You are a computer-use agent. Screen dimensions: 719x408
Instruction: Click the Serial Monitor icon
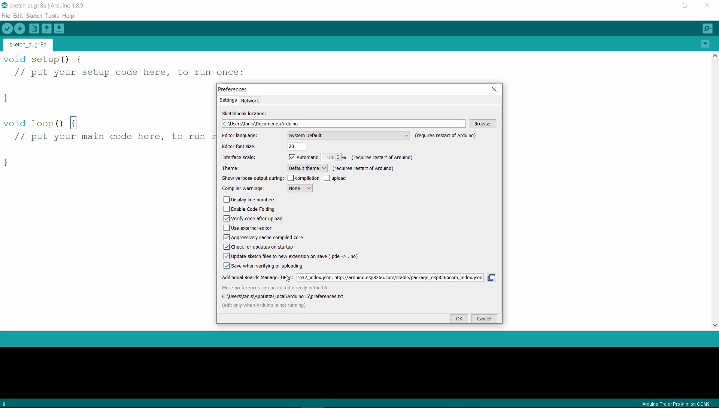click(x=707, y=28)
